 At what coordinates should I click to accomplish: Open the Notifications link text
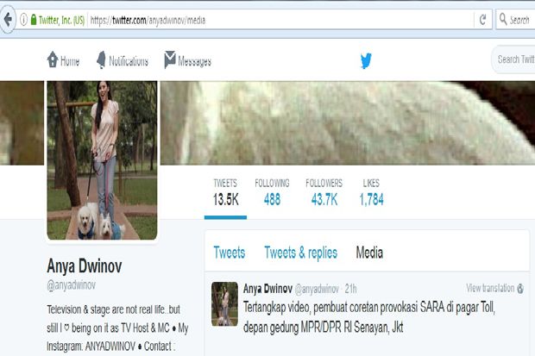(129, 61)
